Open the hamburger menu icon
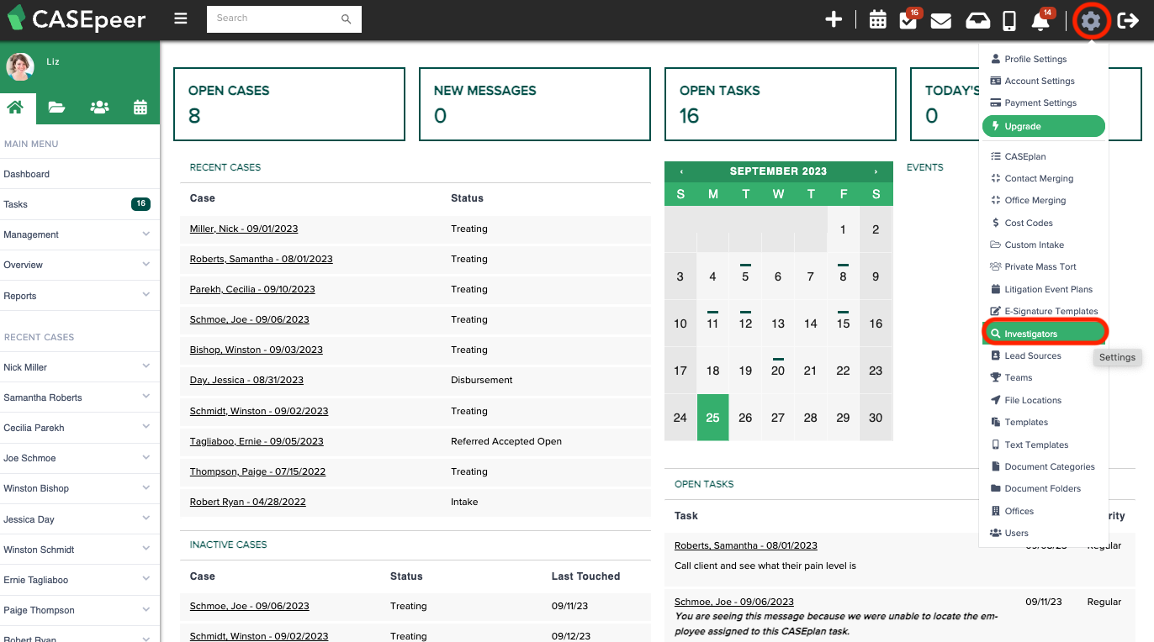1154x642 pixels. [181, 18]
